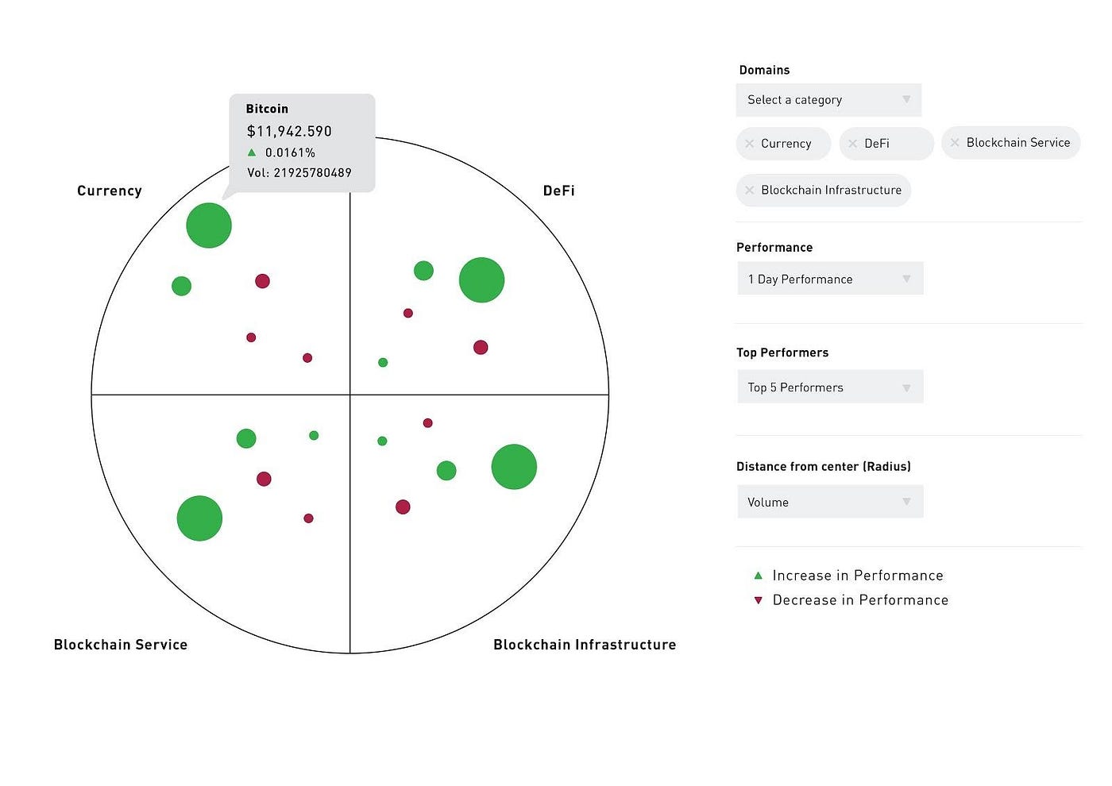The image size is (1112, 786).
Task: Click the Performance section heading
Action: click(x=774, y=247)
